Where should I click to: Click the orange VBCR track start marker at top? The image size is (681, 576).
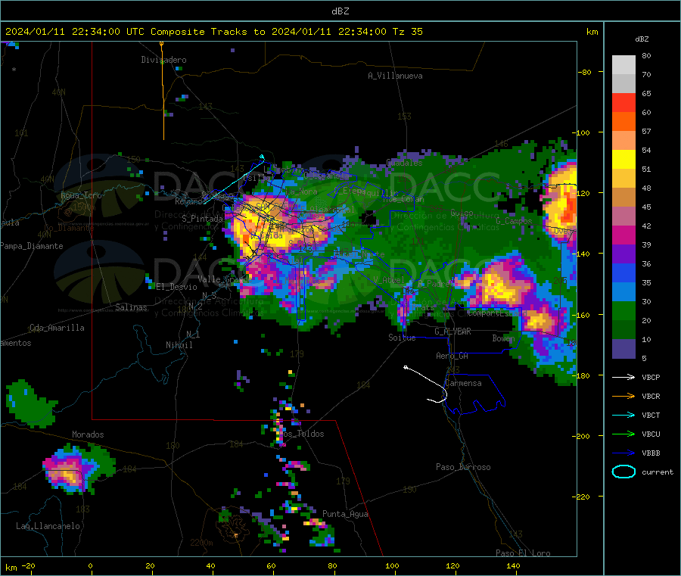(x=162, y=43)
